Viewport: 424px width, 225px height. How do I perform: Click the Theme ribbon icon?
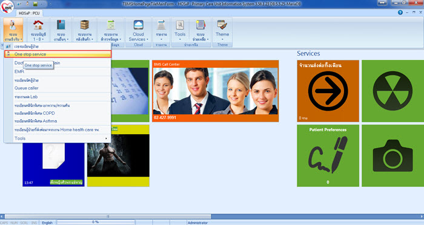pyautogui.click(x=222, y=25)
